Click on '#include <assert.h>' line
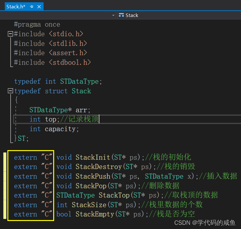Viewport: 241px width, 229px height. [x=51, y=53]
